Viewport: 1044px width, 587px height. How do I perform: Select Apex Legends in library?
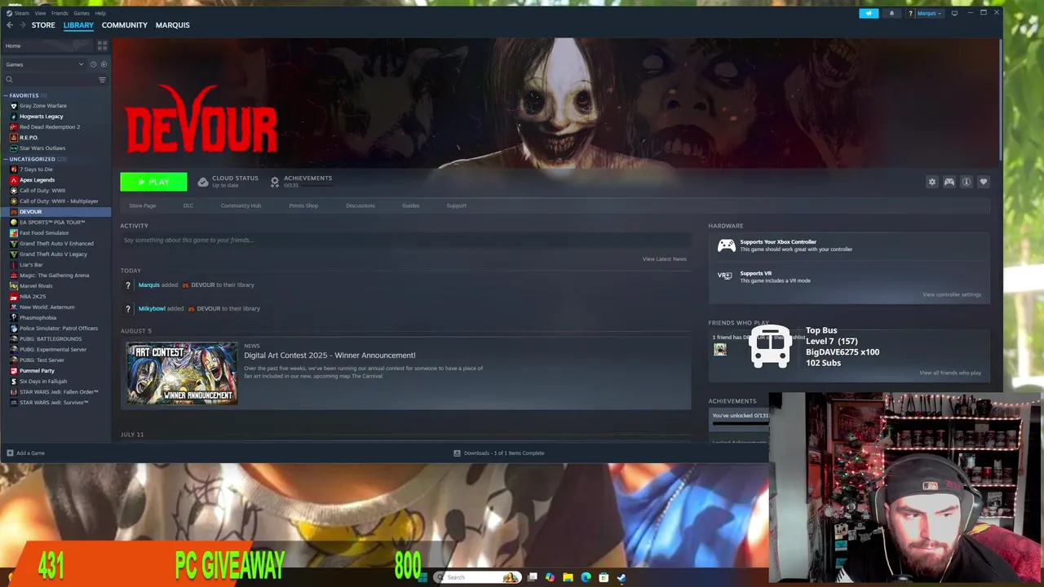(x=37, y=180)
